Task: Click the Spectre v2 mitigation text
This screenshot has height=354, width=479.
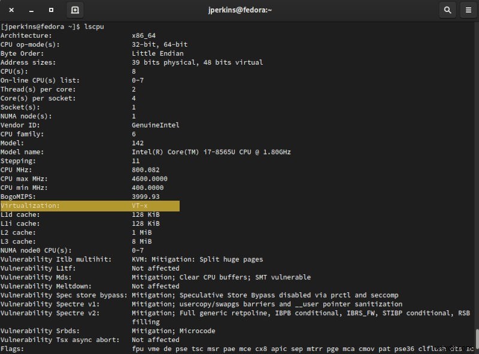Action: (x=269, y=313)
